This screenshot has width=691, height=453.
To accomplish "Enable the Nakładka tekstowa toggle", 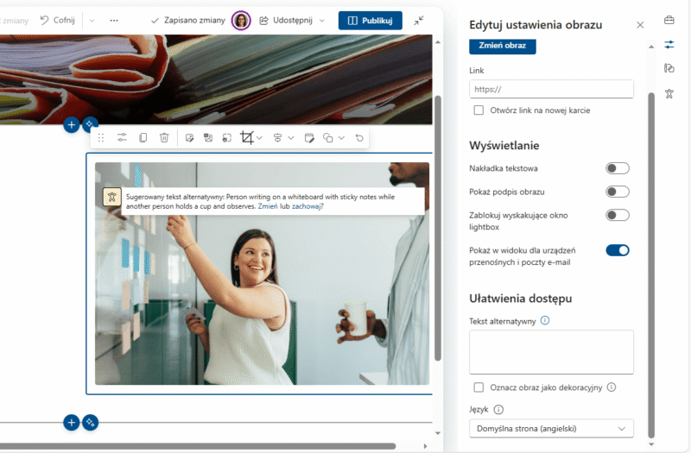I will pos(617,168).
